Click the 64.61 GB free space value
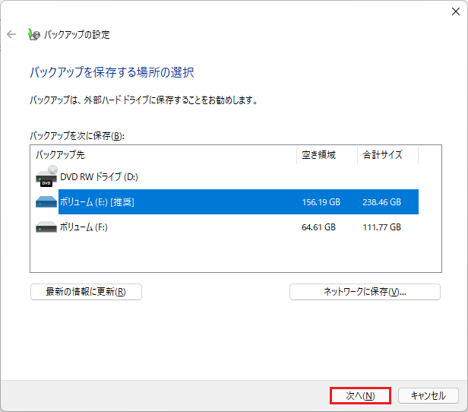Screen dimensions: 468x412 click(319, 227)
